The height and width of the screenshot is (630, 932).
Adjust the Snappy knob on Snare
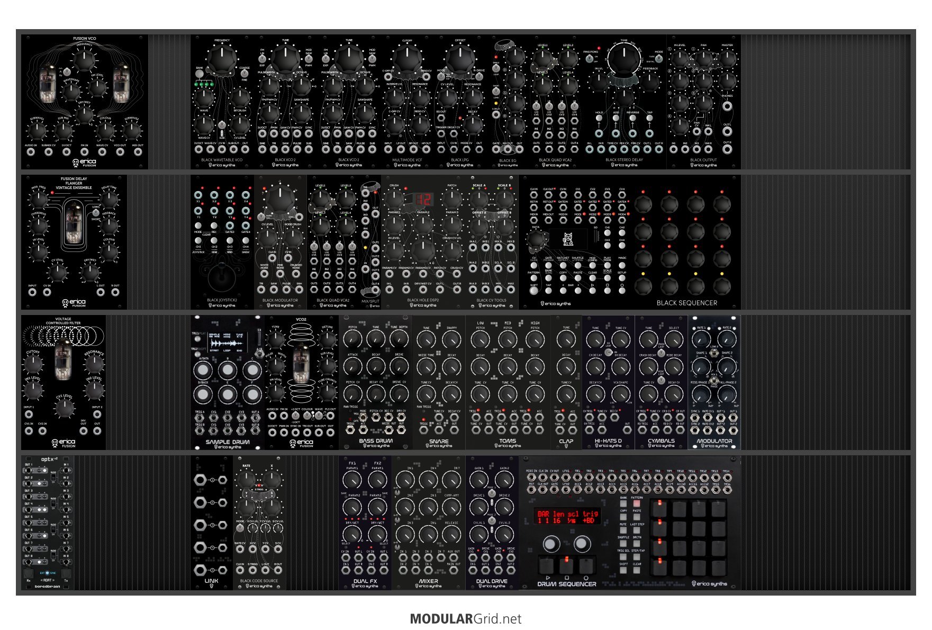click(451, 339)
